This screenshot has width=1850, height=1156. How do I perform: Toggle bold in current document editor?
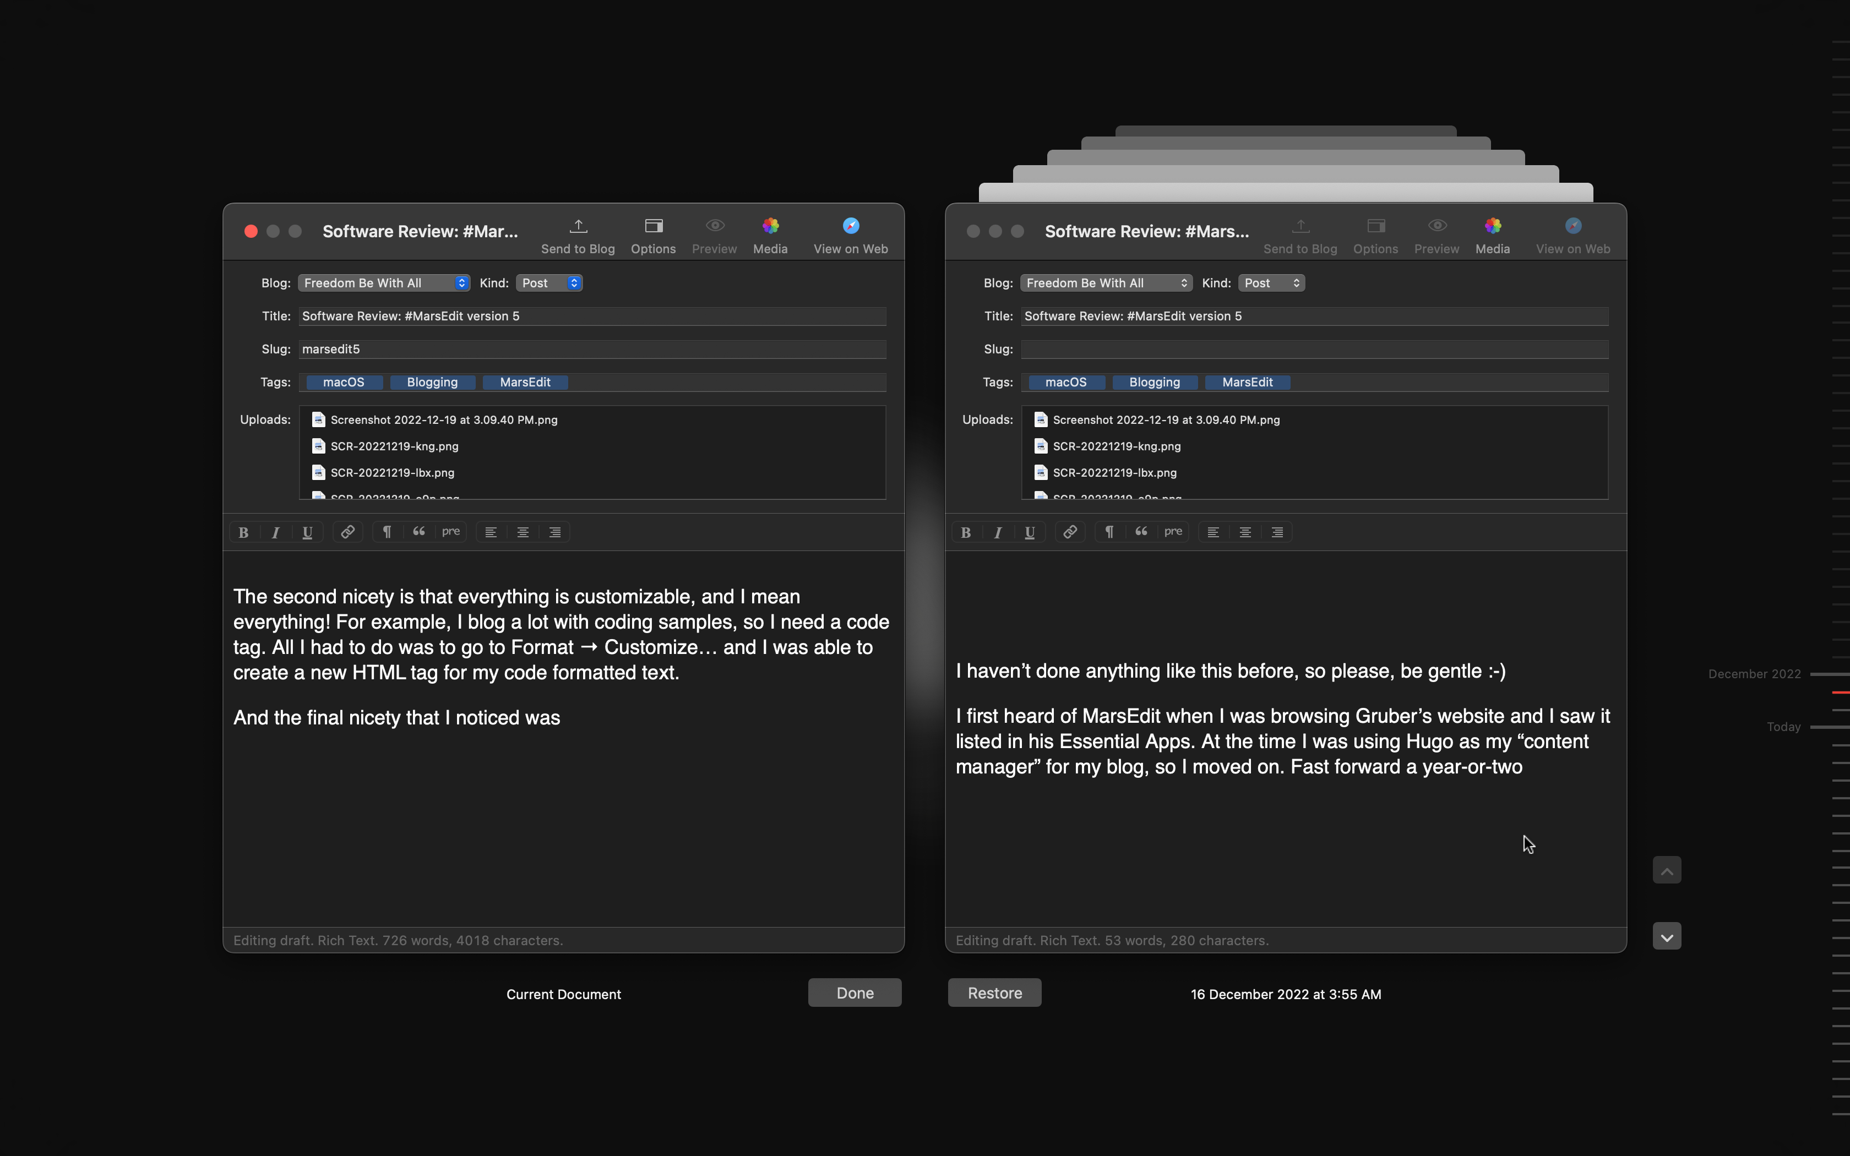(244, 532)
